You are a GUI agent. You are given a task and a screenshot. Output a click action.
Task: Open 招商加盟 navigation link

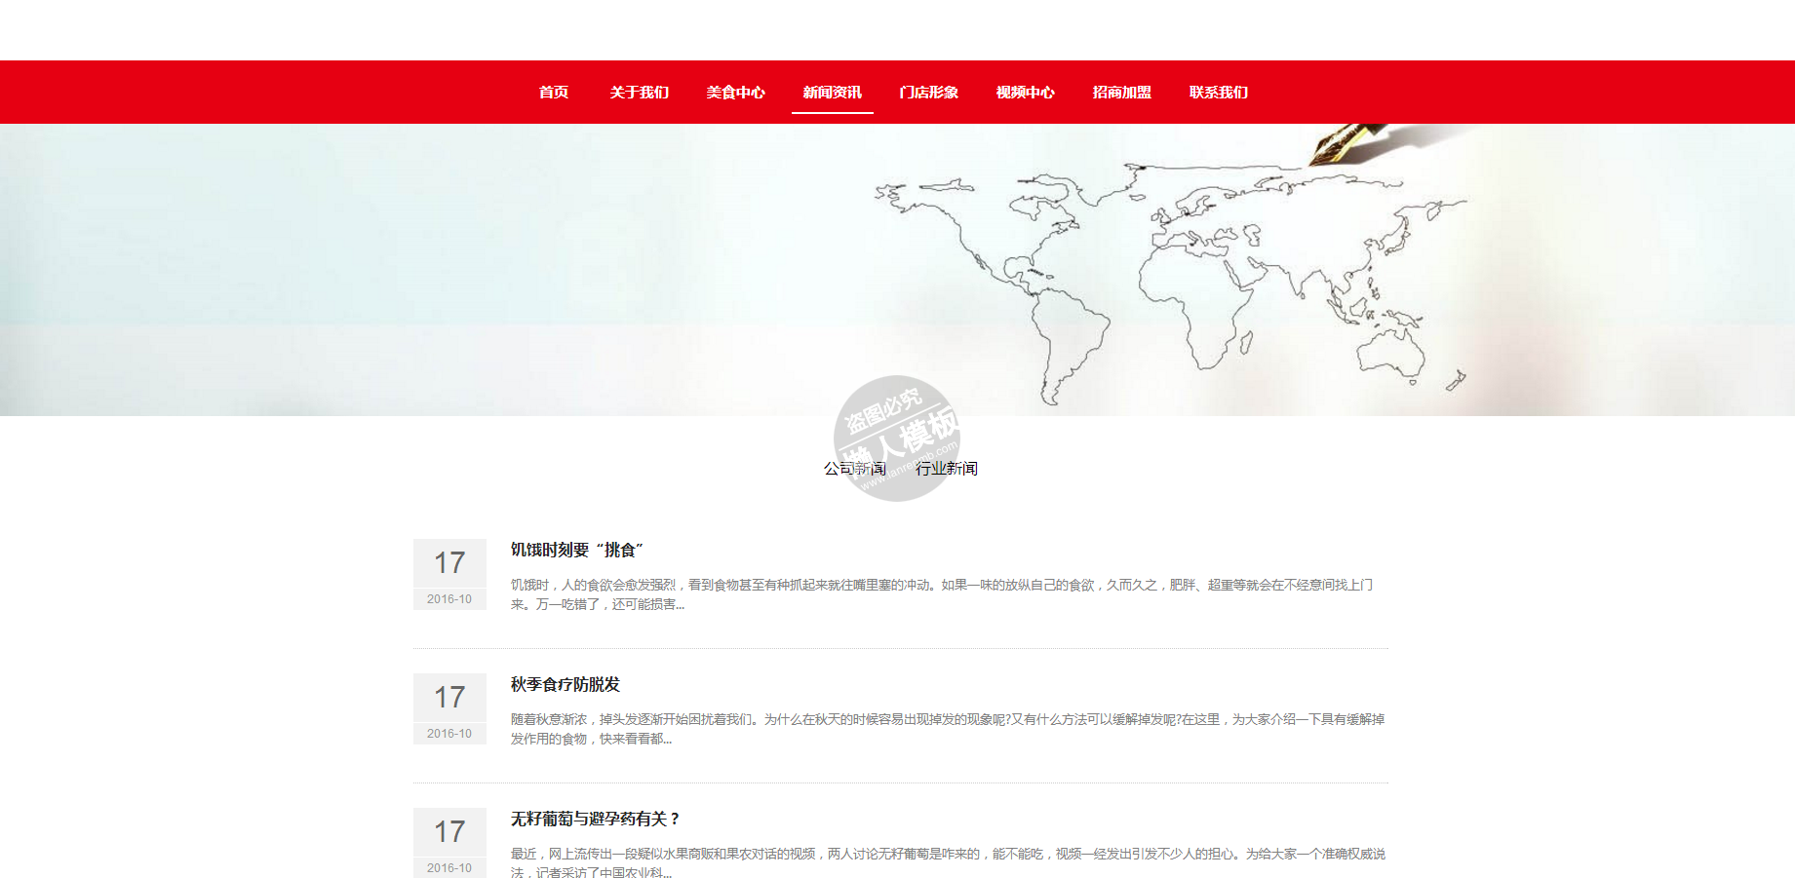coord(1122,93)
